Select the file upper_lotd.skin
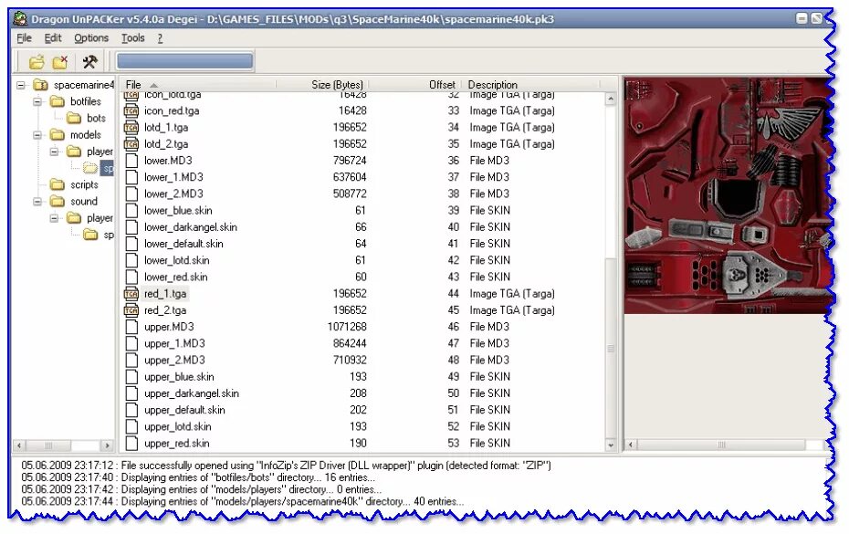This screenshot has width=849, height=534. [x=178, y=427]
